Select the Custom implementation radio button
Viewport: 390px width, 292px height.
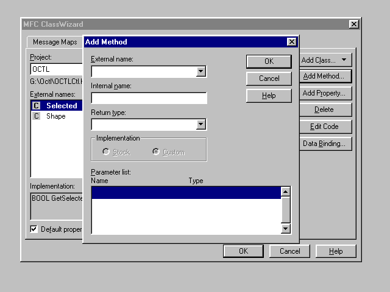coord(157,152)
